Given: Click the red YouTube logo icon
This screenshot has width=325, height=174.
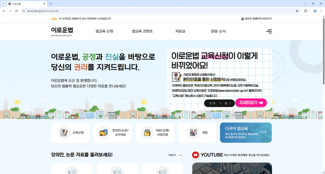Looking at the screenshot, I should click(x=195, y=155).
